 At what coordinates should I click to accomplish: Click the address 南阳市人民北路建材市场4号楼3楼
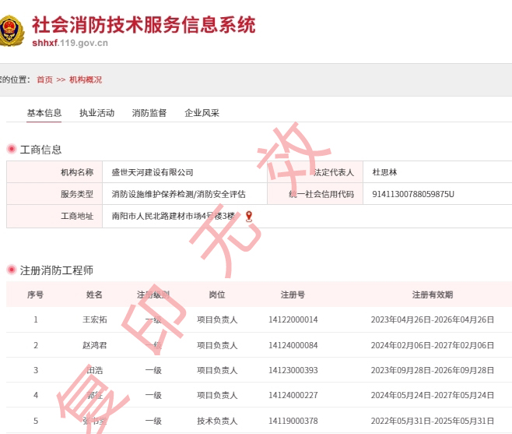pos(174,216)
